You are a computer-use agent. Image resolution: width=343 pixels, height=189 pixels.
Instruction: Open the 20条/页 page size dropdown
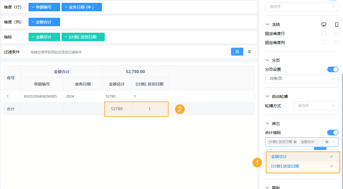302,79
